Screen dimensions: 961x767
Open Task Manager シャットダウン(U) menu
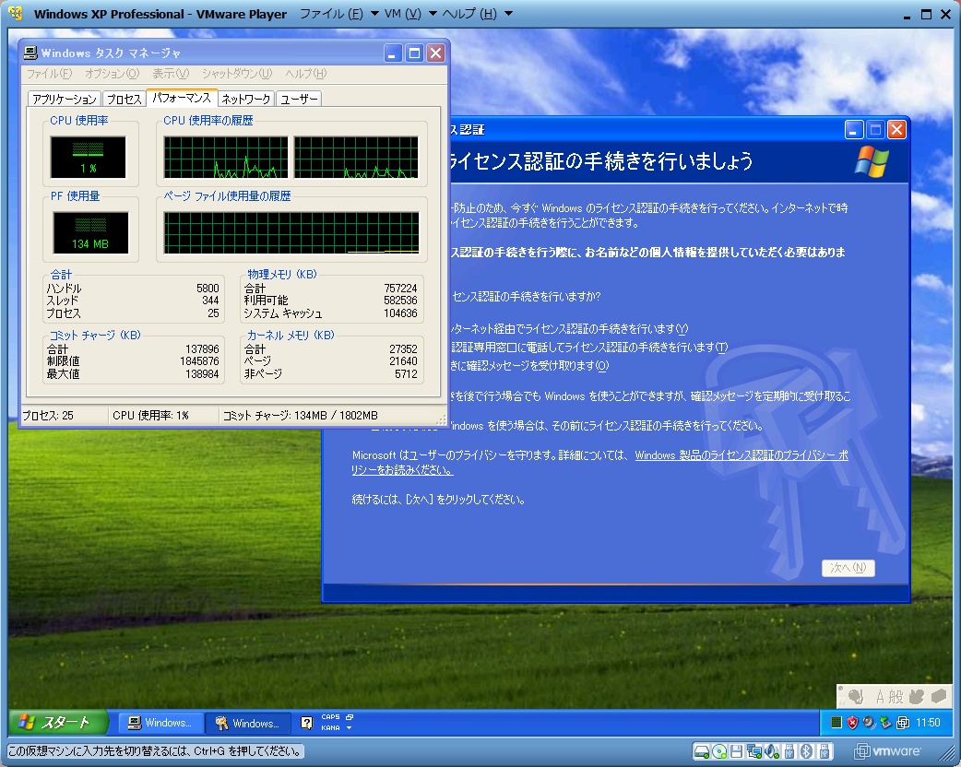(237, 74)
